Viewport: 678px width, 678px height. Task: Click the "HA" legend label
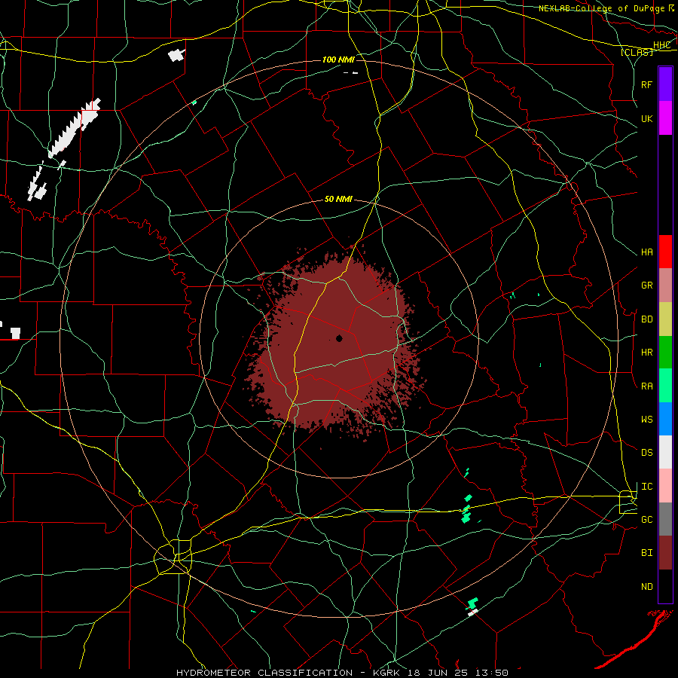click(647, 252)
